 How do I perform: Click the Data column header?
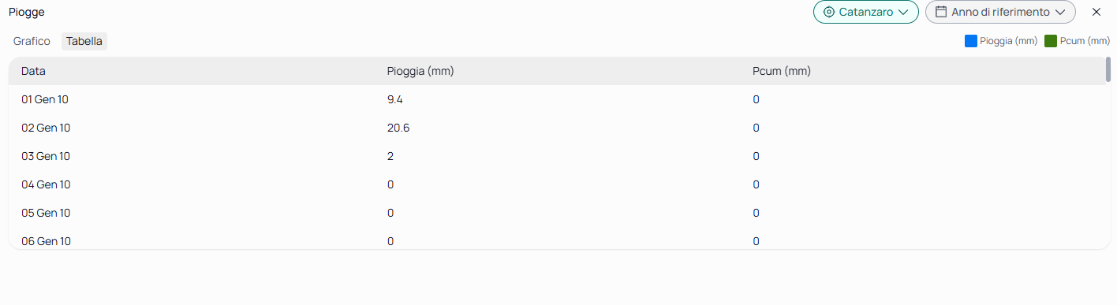click(x=33, y=71)
